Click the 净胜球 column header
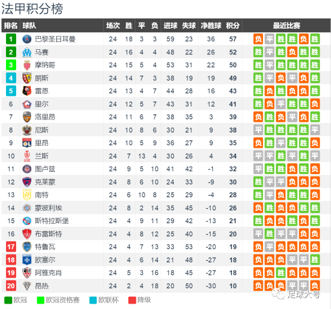This screenshot has width=331, height=309. (x=211, y=25)
